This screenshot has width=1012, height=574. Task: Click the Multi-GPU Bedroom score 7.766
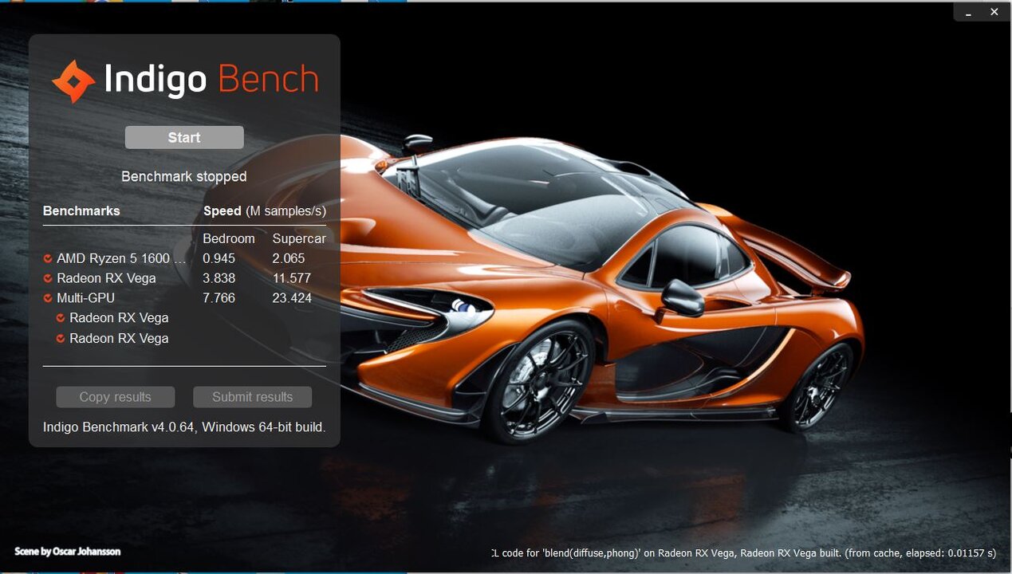pyautogui.click(x=219, y=298)
